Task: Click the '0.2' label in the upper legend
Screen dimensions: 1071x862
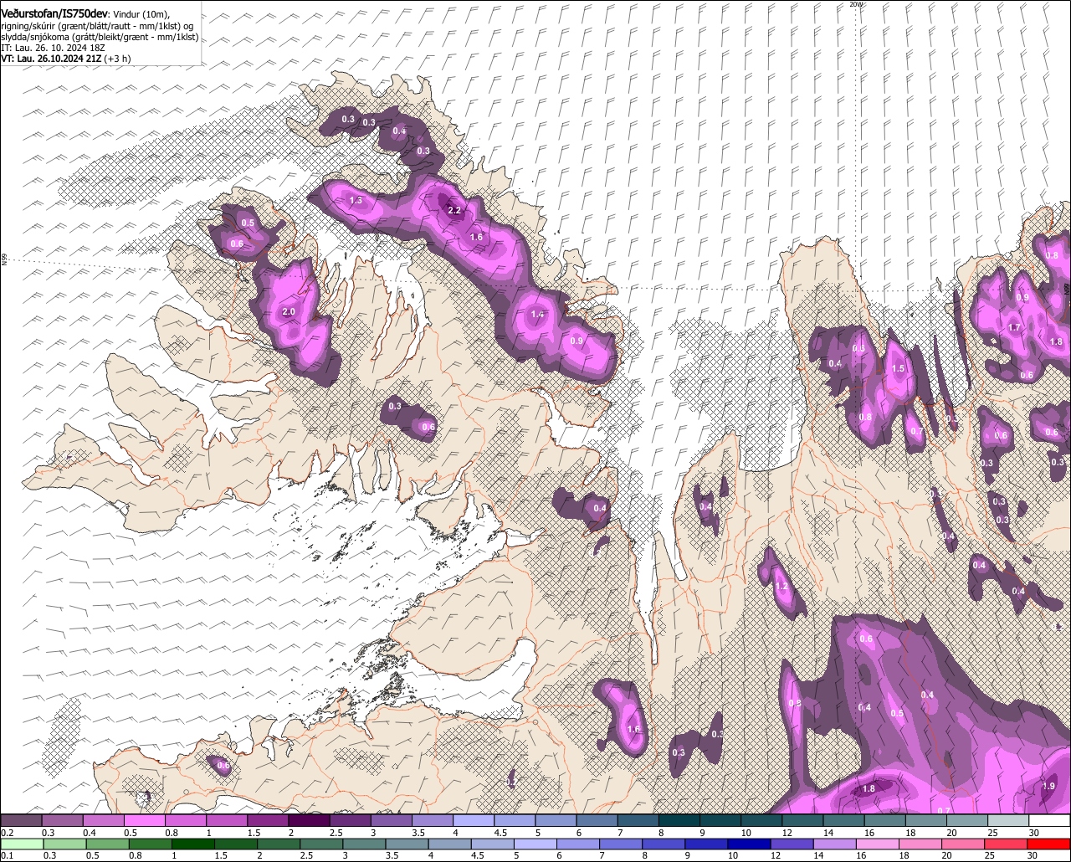Action: pyautogui.click(x=7, y=833)
